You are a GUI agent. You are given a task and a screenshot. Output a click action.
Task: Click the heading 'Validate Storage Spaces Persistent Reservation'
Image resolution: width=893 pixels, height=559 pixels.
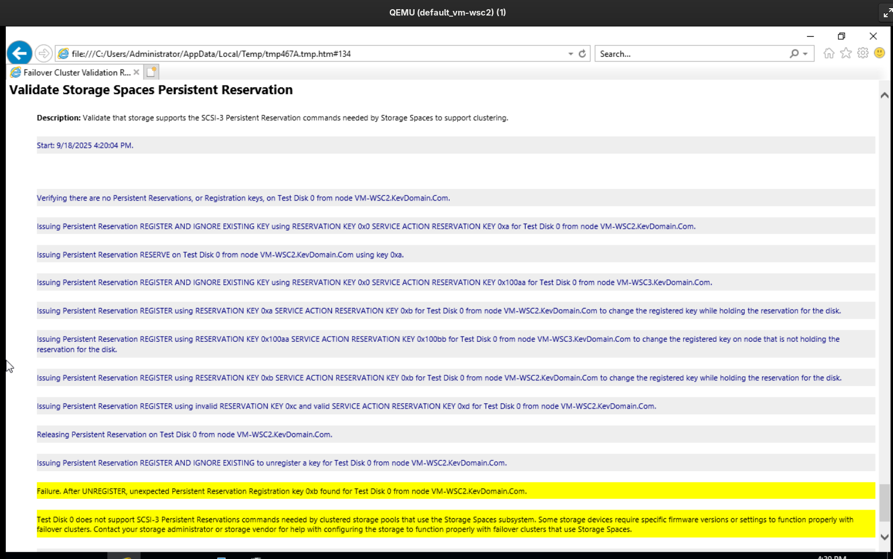point(151,90)
